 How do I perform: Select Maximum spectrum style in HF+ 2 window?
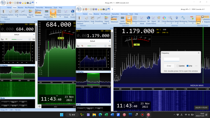point(114,22)
